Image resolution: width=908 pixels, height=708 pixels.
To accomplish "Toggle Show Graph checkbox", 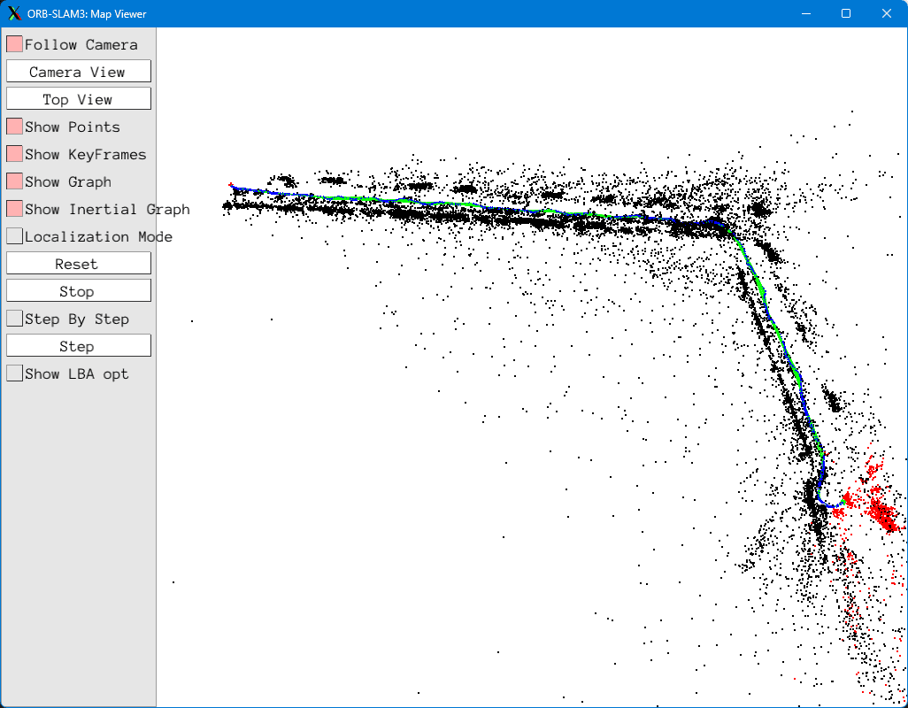I will (15, 181).
